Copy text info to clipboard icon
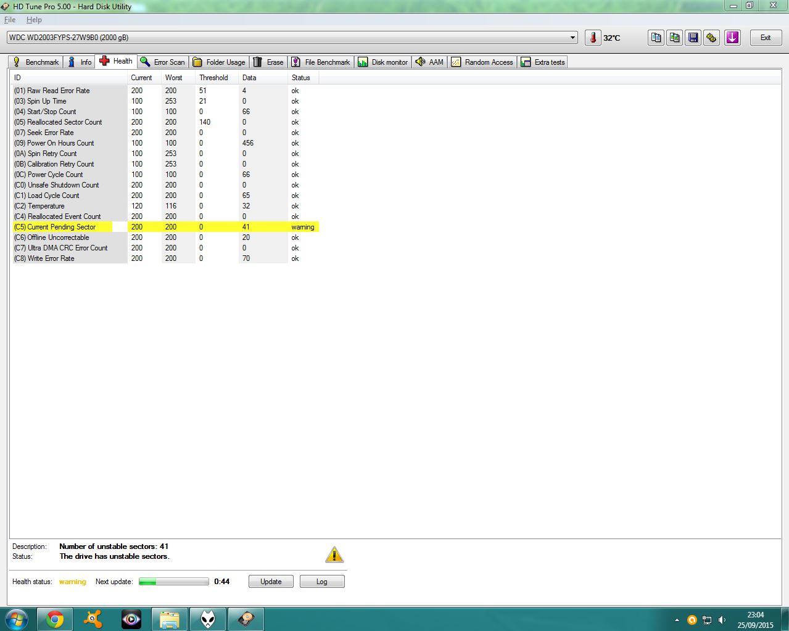The width and height of the screenshot is (789, 631). pyautogui.click(x=656, y=38)
